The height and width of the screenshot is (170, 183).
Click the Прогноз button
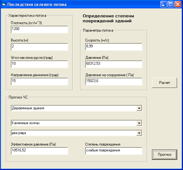(x=164, y=155)
